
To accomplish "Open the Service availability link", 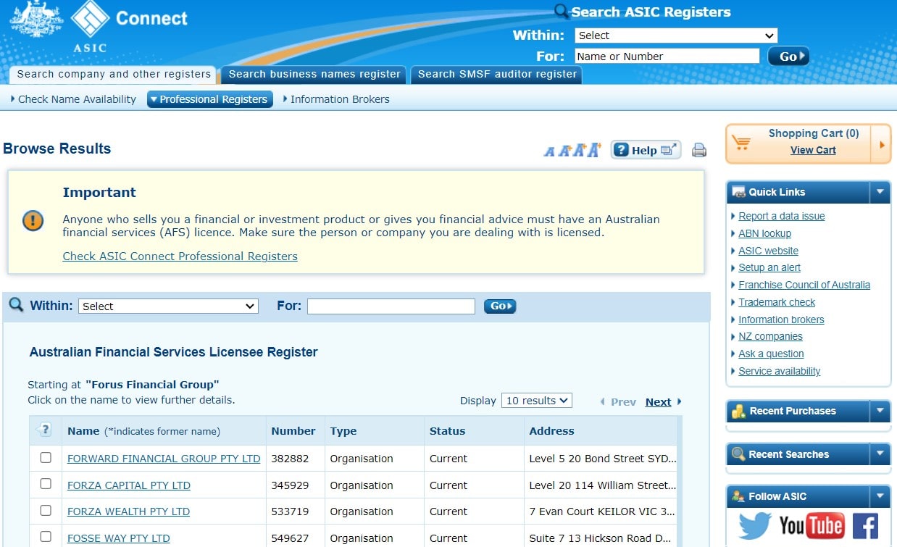I will (779, 371).
